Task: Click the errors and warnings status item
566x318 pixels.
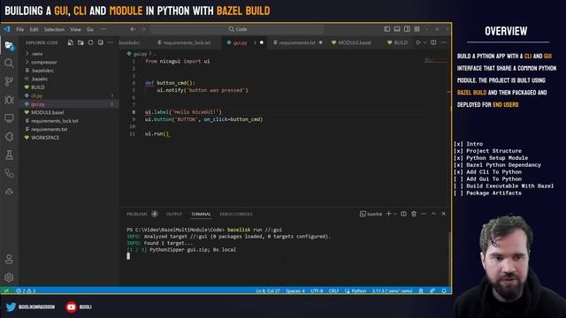Action: tap(26, 291)
